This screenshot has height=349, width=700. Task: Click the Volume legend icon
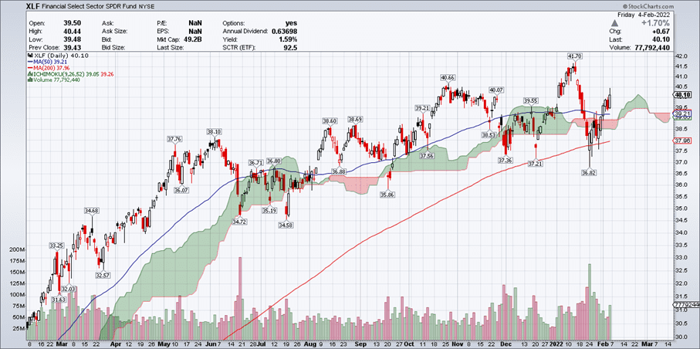[x=29, y=80]
